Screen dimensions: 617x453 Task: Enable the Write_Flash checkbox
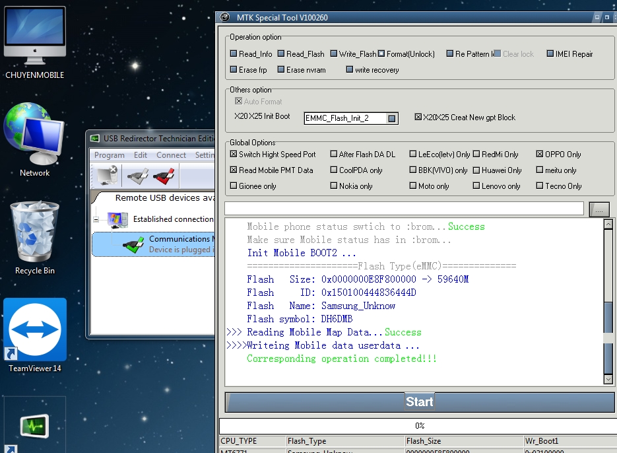[x=334, y=53]
